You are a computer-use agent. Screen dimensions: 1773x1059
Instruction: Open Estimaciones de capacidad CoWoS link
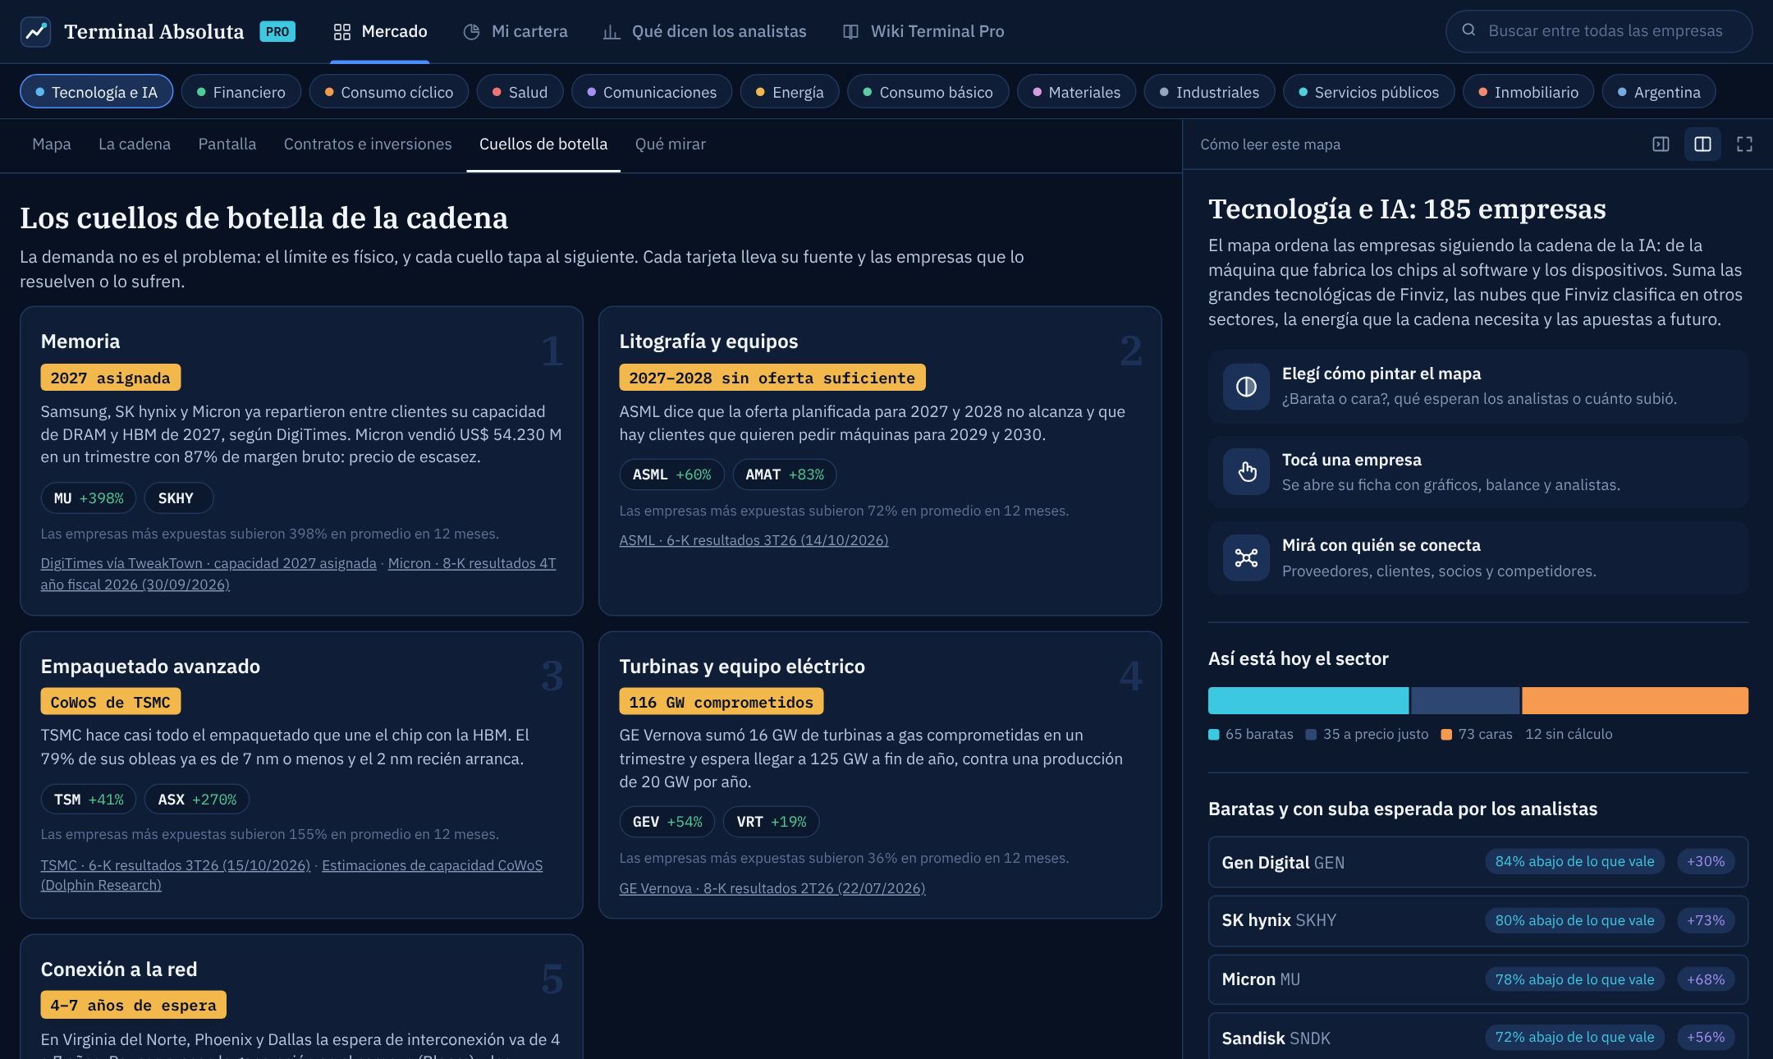[x=432, y=864]
